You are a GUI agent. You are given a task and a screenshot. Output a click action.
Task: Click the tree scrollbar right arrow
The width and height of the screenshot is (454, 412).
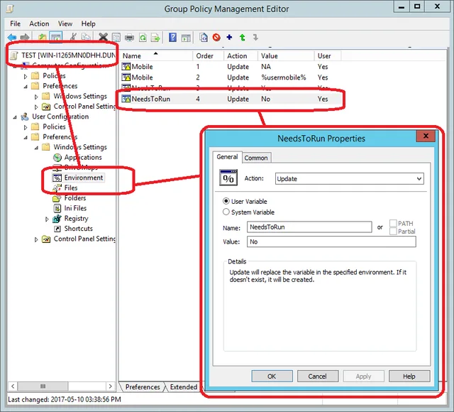click(x=111, y=386)
